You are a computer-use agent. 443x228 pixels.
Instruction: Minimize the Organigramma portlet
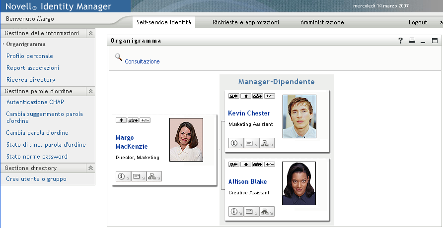pos(423,42)
